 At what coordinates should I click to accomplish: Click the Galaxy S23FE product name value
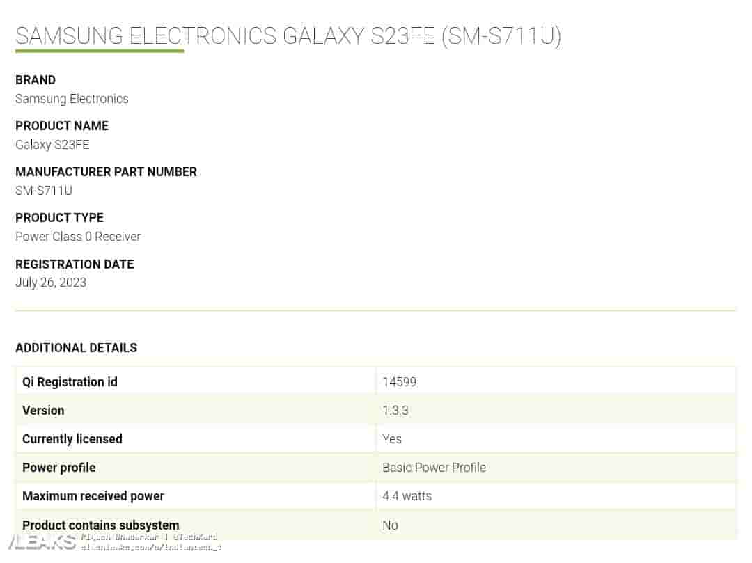(x=52, y=145)
